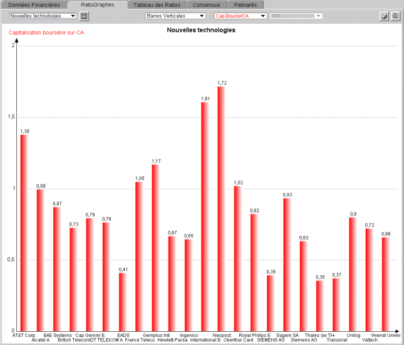This screenshot has height=345, width=404.
Task: Click the red Capitalisation boursière sur CA label
Action: [46, 33]
